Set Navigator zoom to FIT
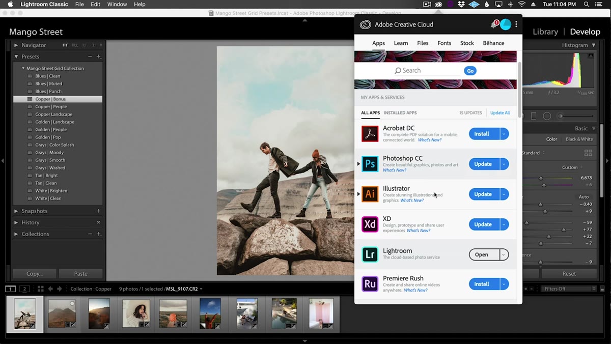611x344 pixels. [x=65, y=45]
